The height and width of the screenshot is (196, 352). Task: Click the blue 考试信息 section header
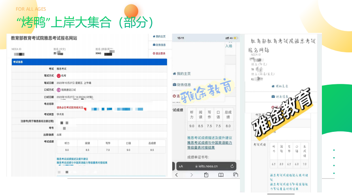tap(89, 62)
